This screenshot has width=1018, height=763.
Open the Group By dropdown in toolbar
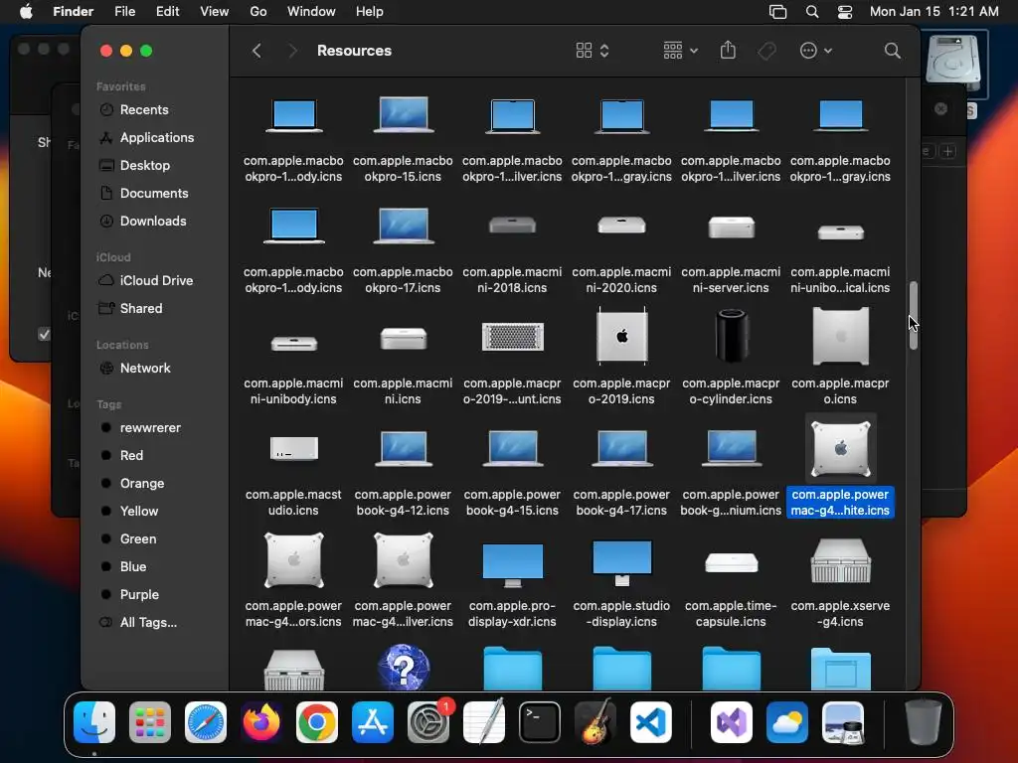(x=680, y=51)
